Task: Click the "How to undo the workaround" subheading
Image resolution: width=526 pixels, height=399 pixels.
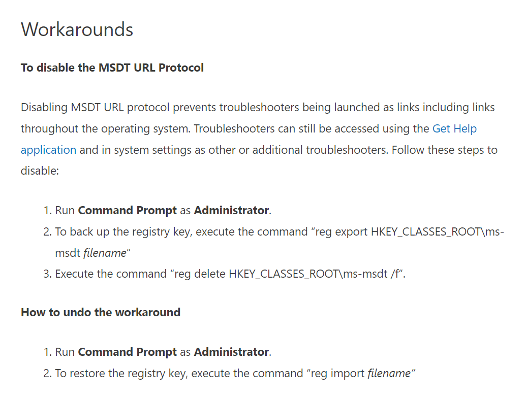Action: click(x=100, y=312)
